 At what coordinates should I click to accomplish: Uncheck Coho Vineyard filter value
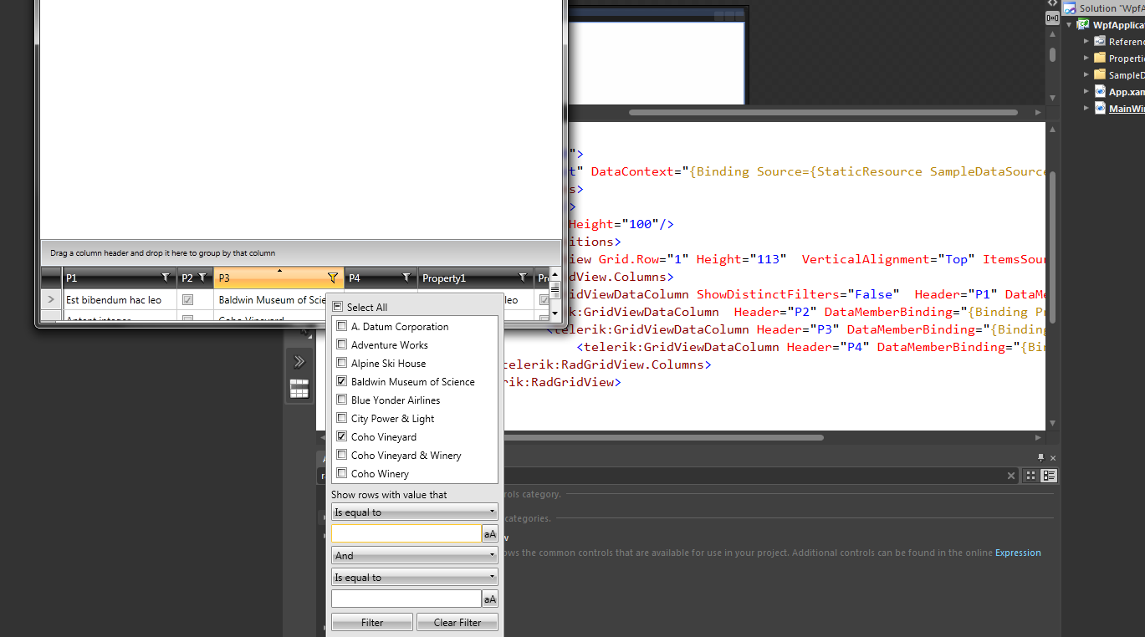341,436
